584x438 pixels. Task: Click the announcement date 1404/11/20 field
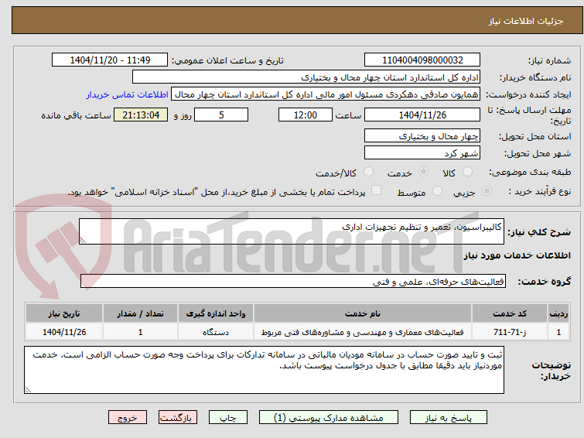(110, 60)
